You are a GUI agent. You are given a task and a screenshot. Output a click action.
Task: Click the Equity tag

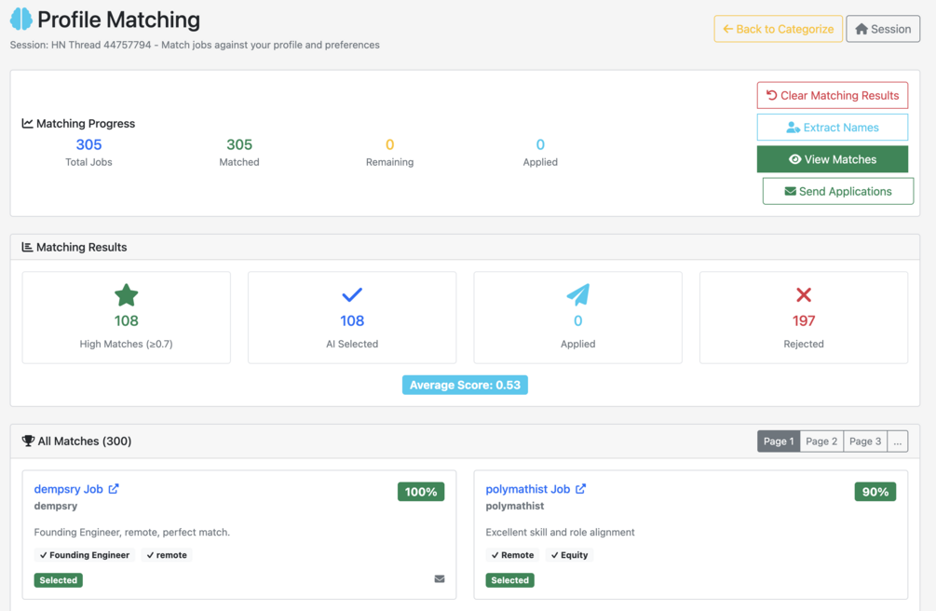(x=569, y=555)
